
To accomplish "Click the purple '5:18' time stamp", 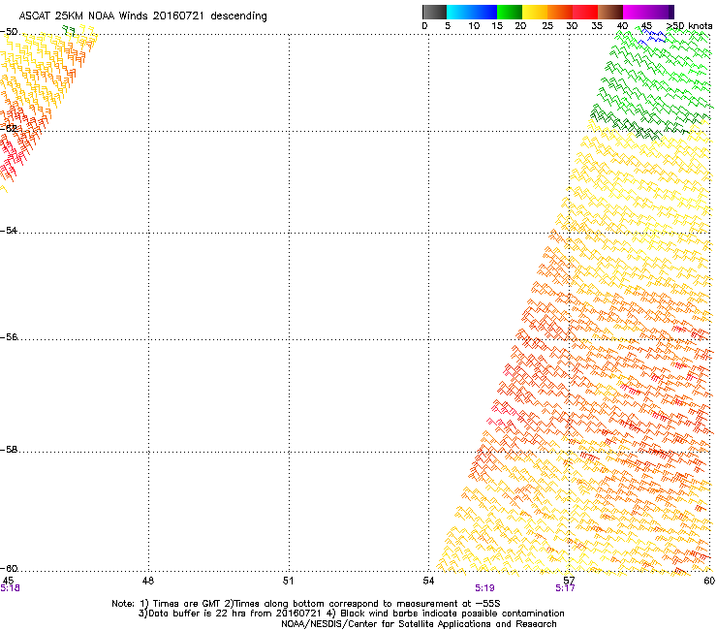I will coord(10,588).
